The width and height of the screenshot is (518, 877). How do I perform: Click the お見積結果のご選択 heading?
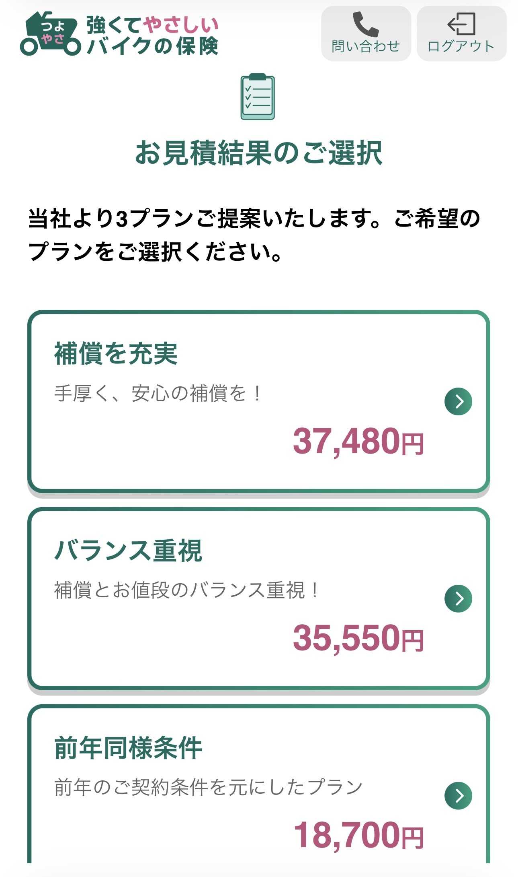[x=259, y=153]
